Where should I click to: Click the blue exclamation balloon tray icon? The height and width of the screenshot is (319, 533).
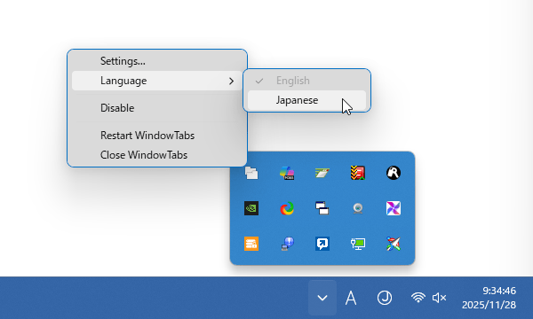(287, 244)
